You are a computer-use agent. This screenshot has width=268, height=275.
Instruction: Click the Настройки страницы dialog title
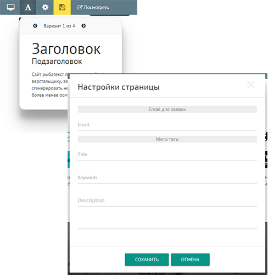point(119,87)
